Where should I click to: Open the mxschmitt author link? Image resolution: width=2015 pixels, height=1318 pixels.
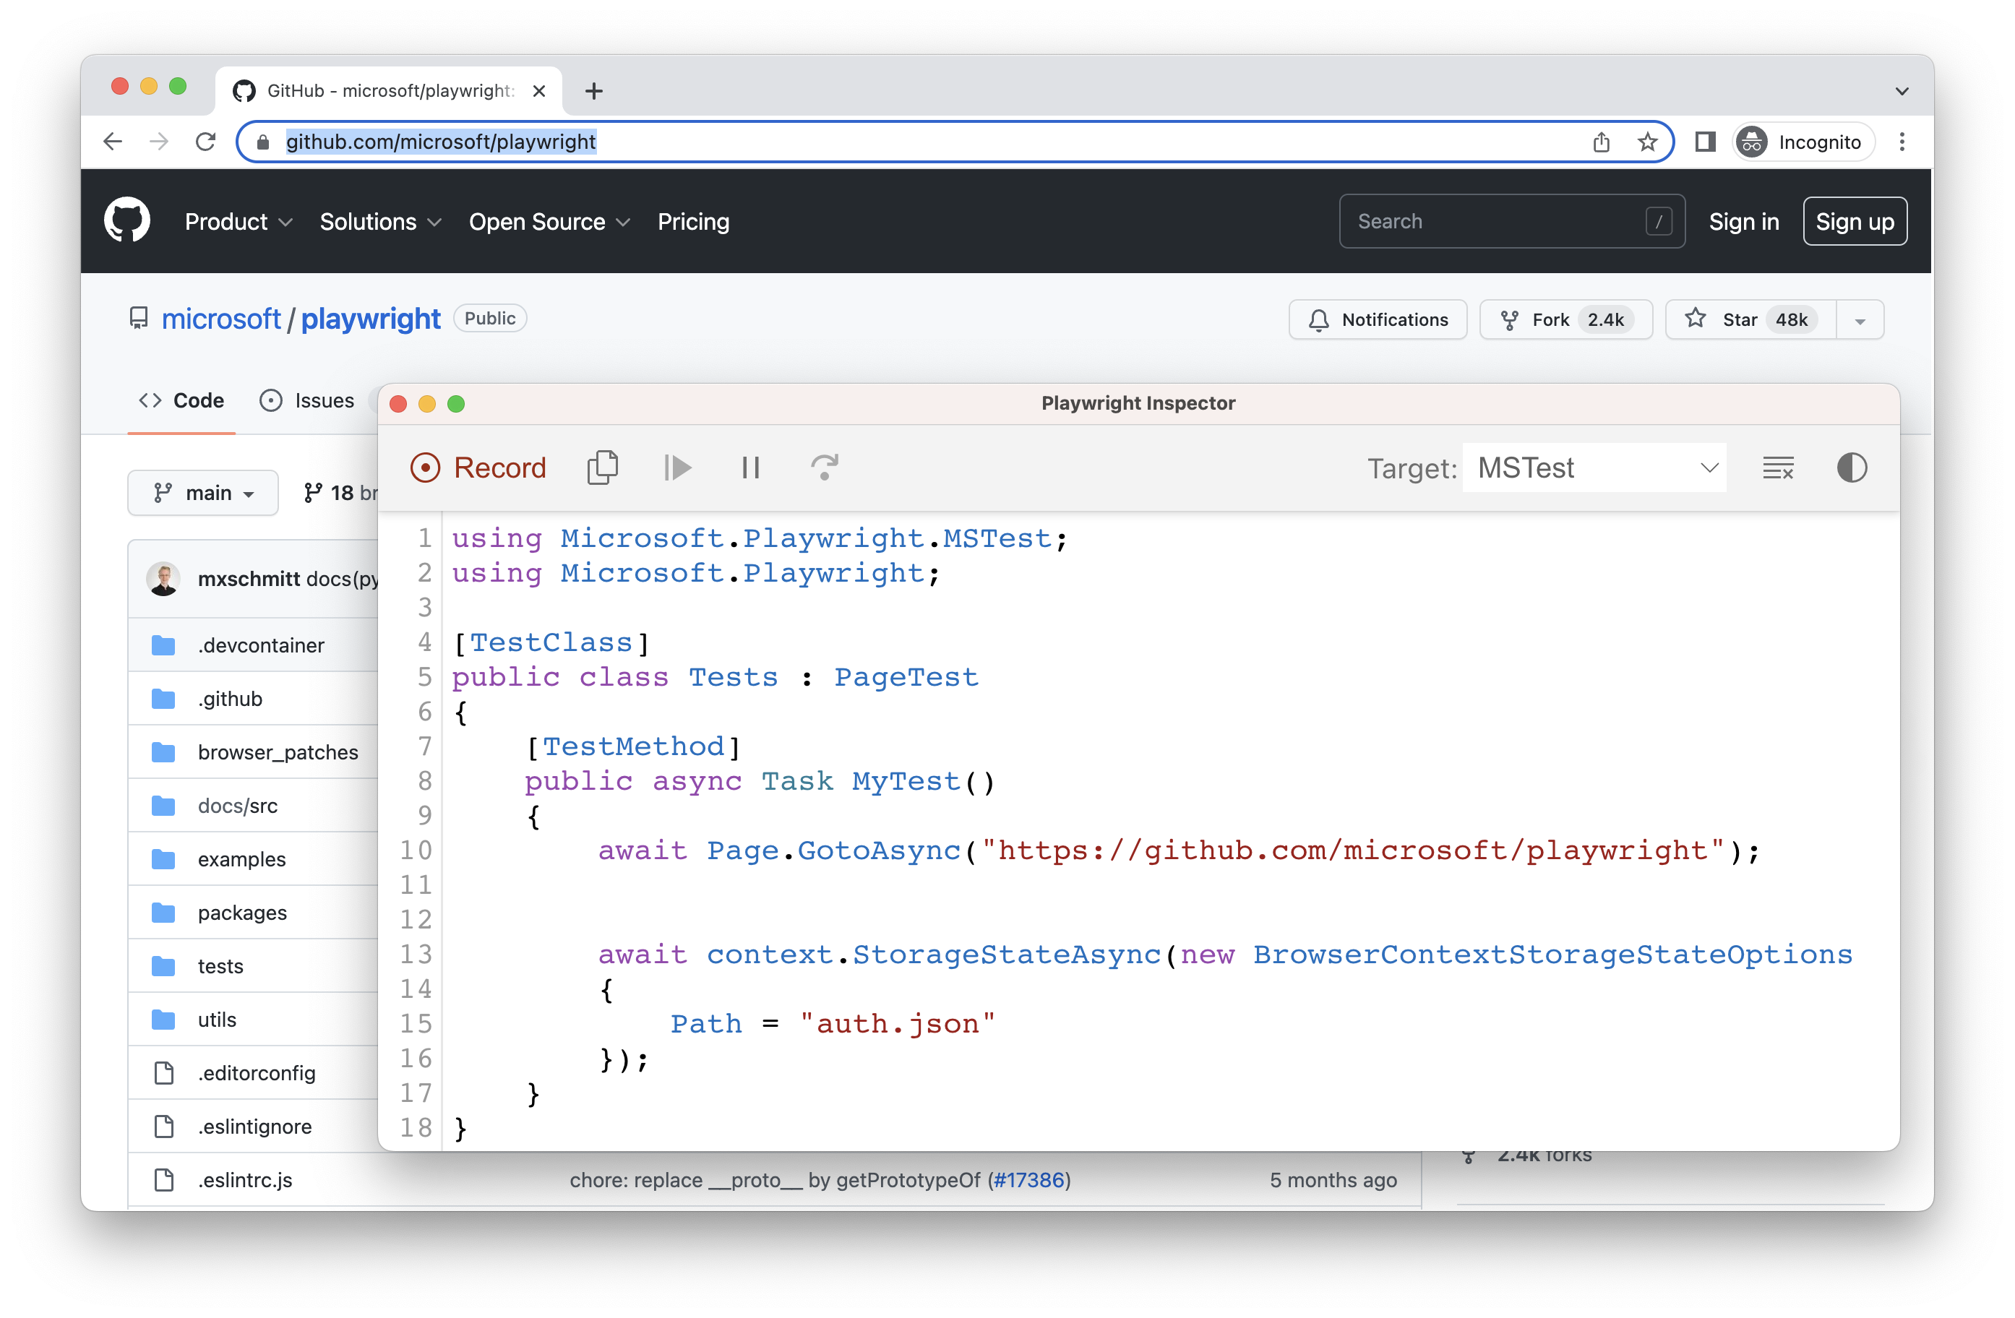[x=248, y=578]
